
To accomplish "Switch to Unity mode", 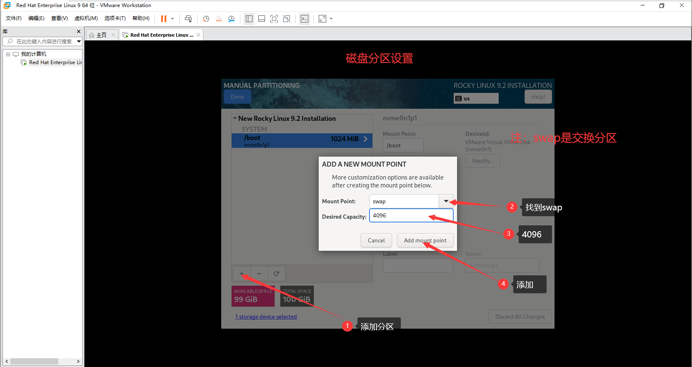I will [287, 19].
